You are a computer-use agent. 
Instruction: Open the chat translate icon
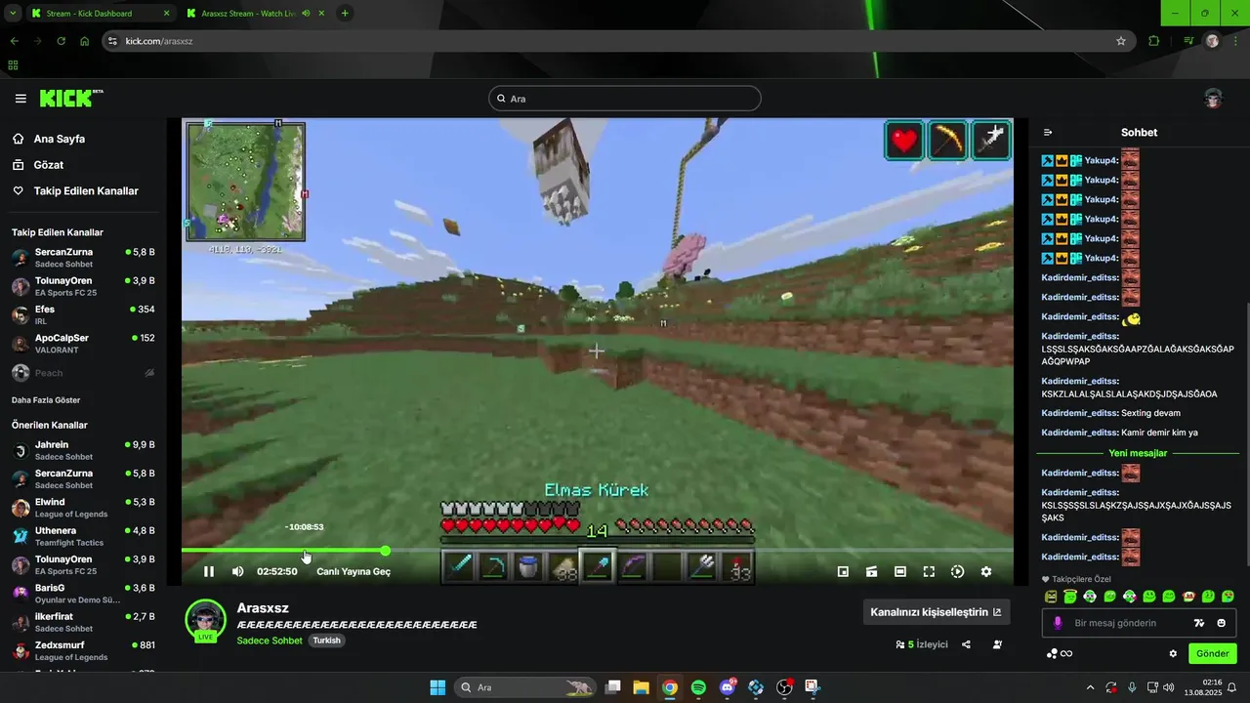pyautogui.click(x=1199, y=623)
